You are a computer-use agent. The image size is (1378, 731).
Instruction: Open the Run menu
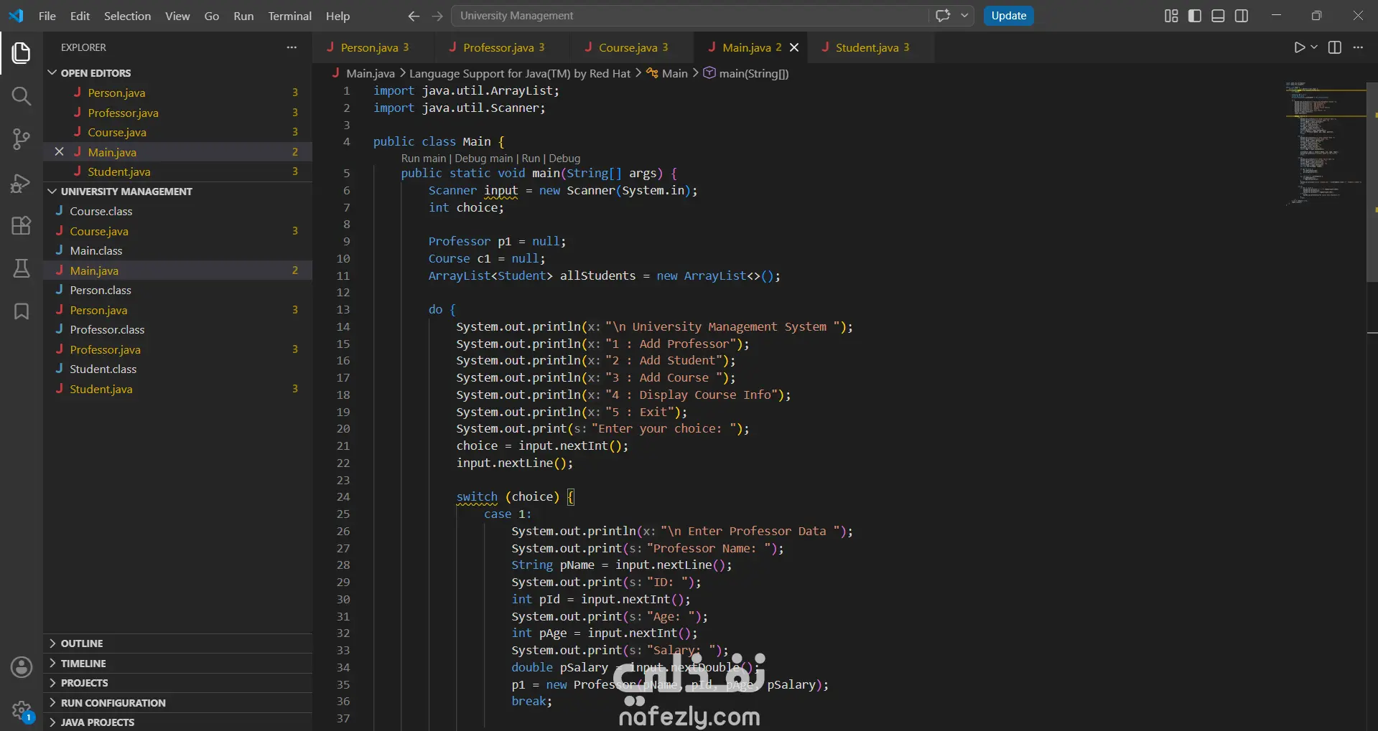(243, 16)
